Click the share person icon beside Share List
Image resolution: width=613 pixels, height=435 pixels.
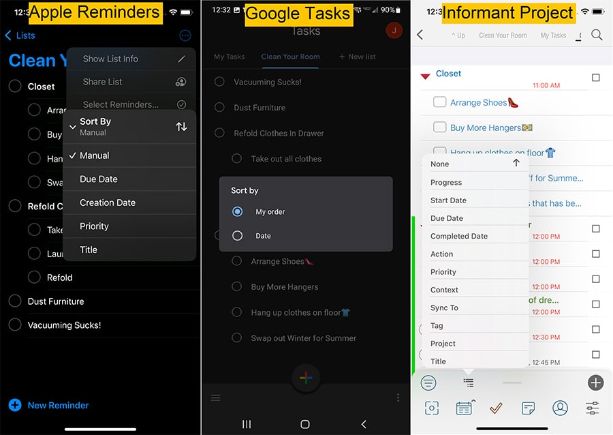click(180, 82)
